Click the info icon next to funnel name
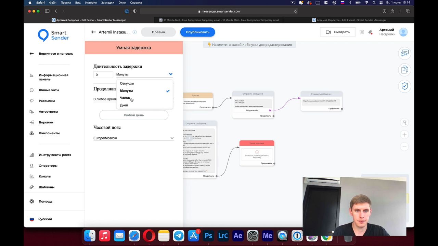This screenshot has width=438, height=246. click(x=134, y=32)
